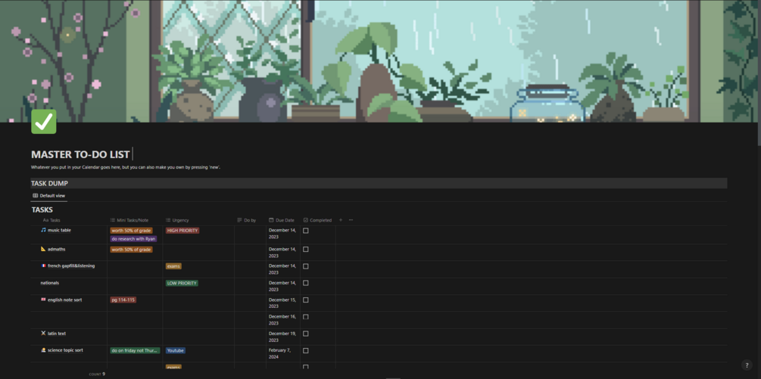Image resolution: width=761 pixels, height=379 pixels.
Task: Open the admaths task page
Action: click(x=56, y=249)
